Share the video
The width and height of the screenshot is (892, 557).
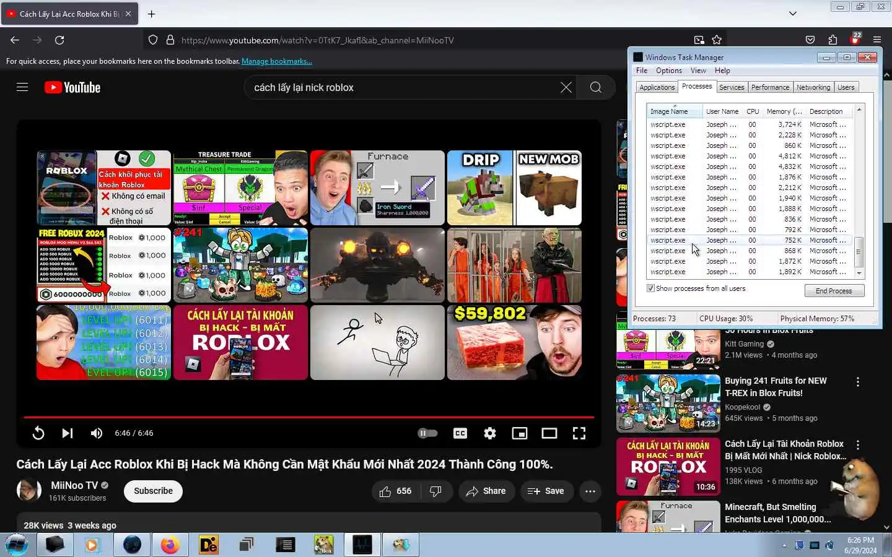pos(486,491)
